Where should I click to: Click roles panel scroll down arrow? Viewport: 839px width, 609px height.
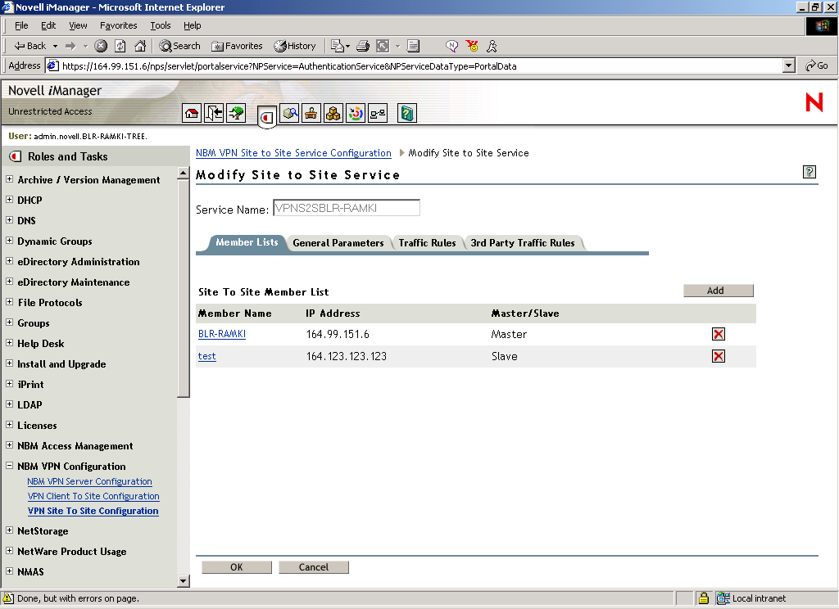(183, 580)
